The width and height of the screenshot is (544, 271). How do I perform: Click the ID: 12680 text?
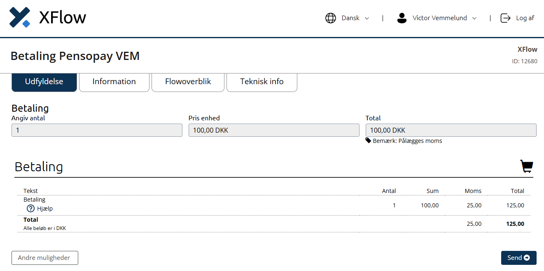[525, 61]
